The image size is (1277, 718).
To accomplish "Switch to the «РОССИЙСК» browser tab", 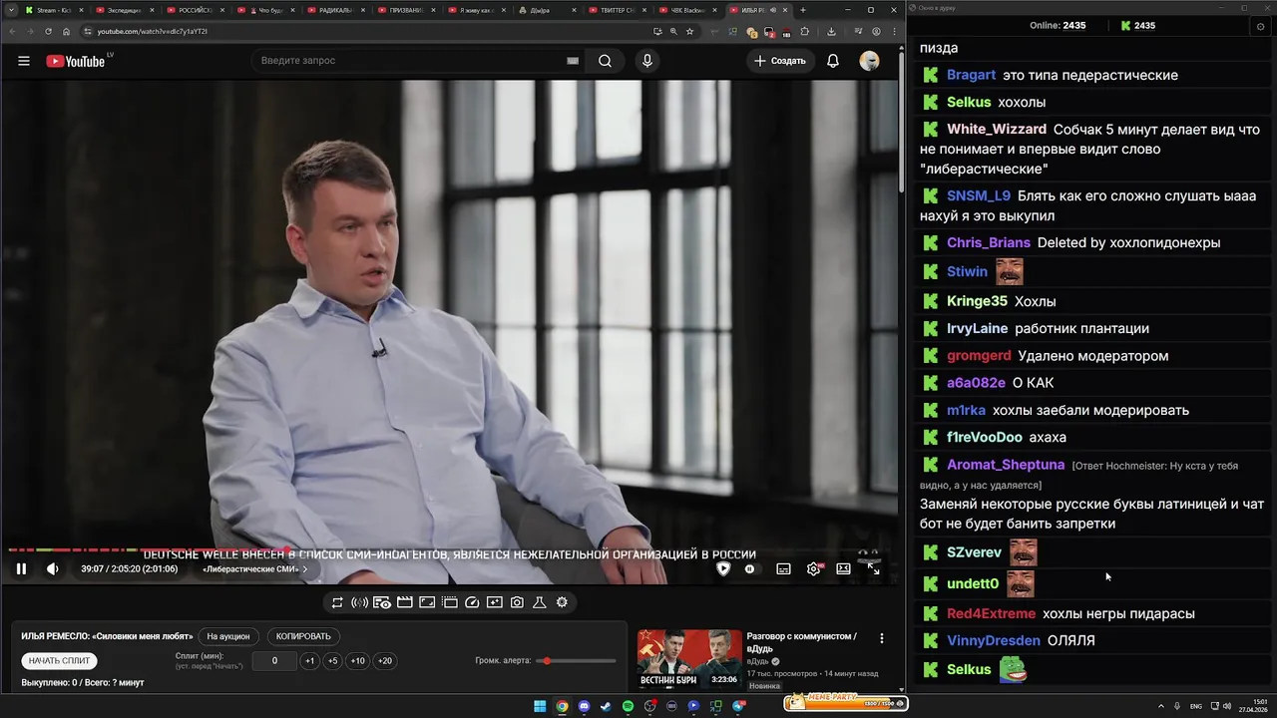I will pyautogui.click(x=198, y=10).
